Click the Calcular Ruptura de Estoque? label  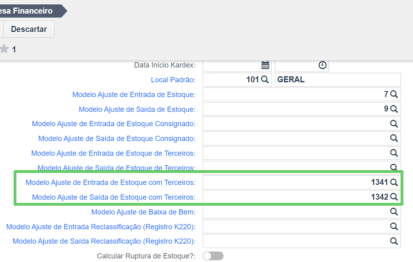[146, 256]
